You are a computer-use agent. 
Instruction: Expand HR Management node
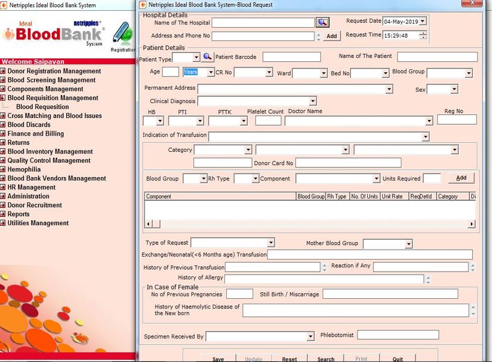(3, 187)
